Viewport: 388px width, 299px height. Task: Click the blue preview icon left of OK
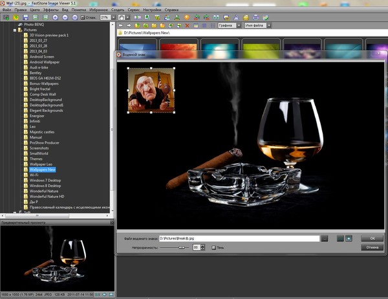tap(349, 238)
